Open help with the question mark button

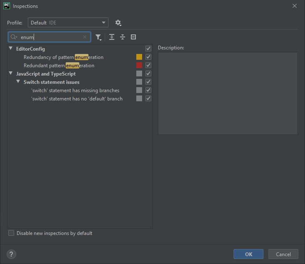[x=11, y=254]
